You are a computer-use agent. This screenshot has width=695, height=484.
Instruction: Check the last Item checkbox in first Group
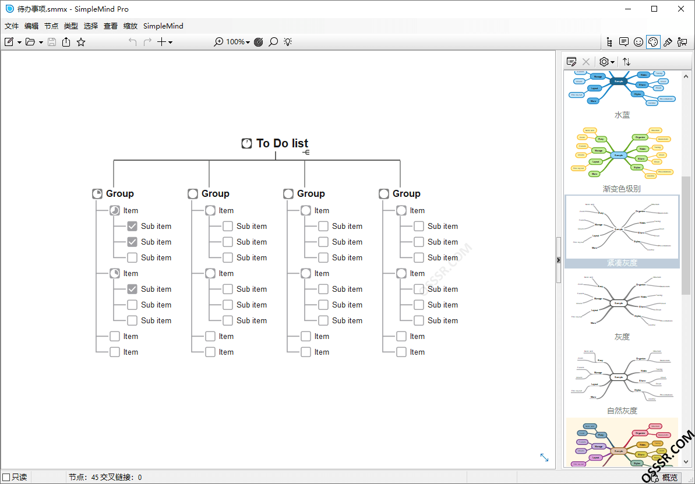115,352
